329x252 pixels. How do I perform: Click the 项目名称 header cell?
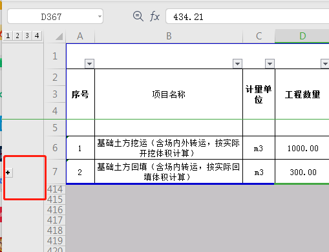coord(169,94)
